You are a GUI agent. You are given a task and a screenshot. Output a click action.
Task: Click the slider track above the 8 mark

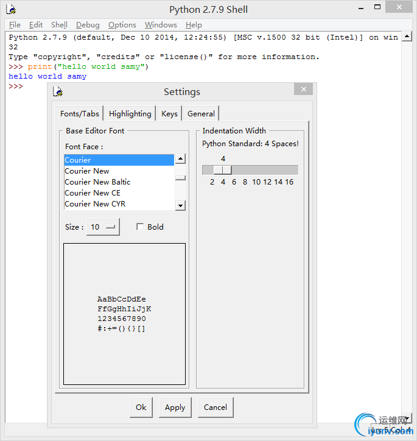pos(245,170)
